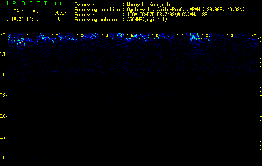Image resolution: width=262 pixels, height=166 pixels.
Task: Click the A504HB(yagi 4el) antenna text
Action: click(x=147, y=20)
